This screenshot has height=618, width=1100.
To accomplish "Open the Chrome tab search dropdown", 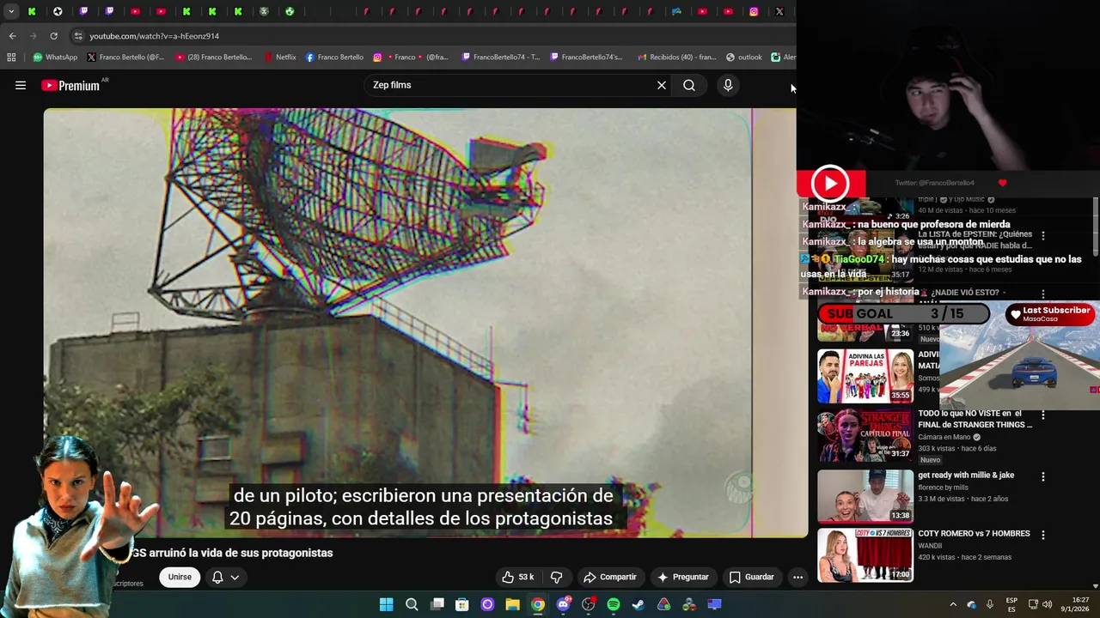I will pos(11,11).
